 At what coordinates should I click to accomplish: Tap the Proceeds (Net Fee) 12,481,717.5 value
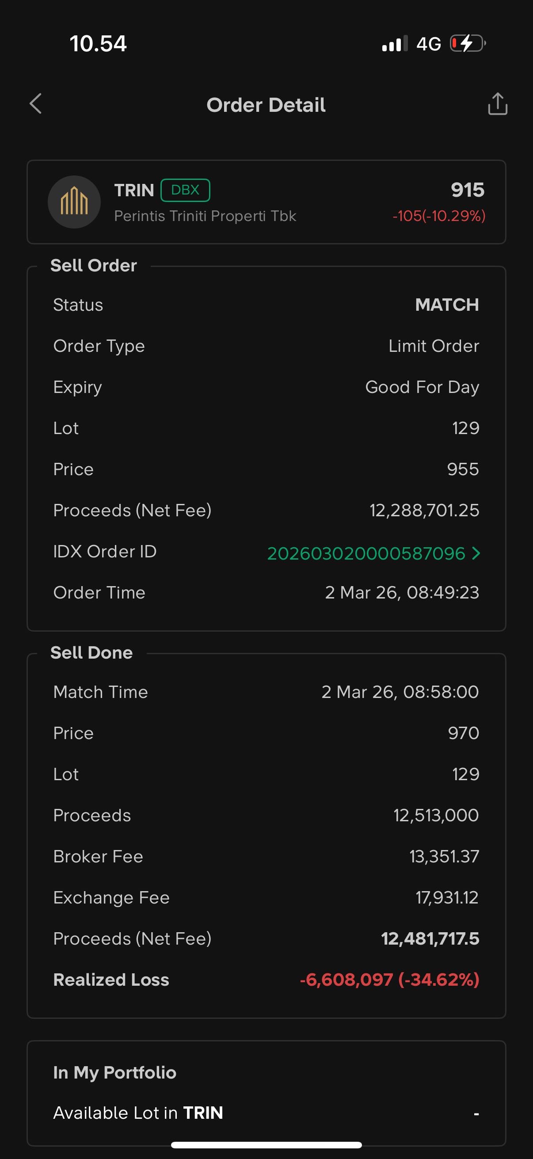click(430, 938)
